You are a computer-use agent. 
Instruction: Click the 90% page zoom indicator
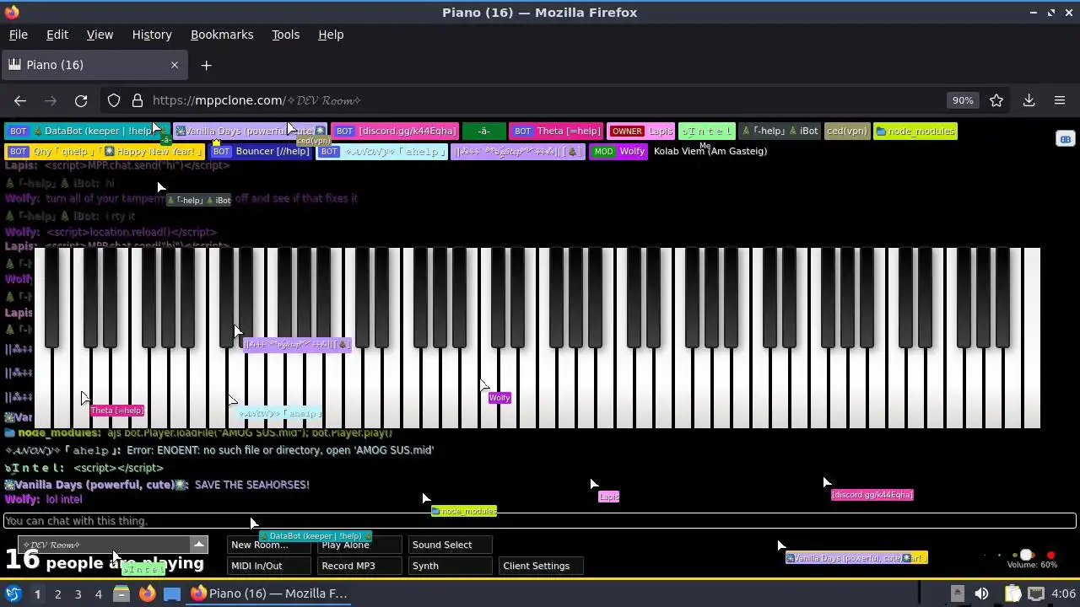coord(963,100)
